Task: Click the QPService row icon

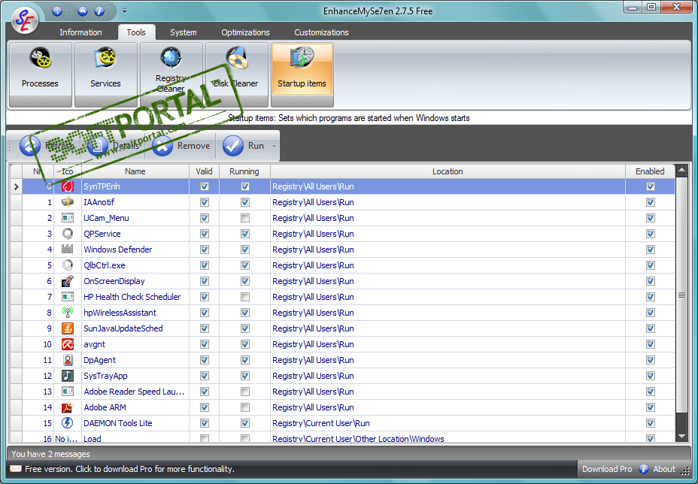Action: [68, 234]
